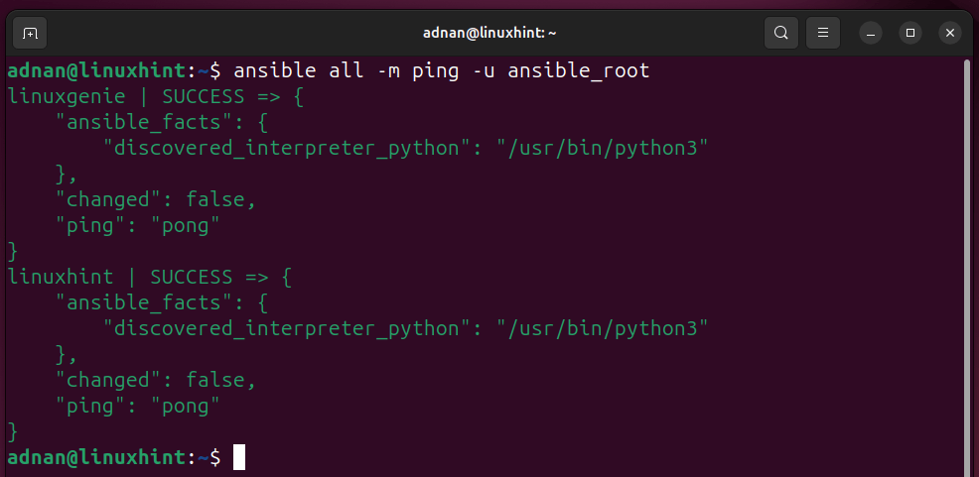The width and height of the screenshot is (979, 477).
Task: Open the terminal search tool
Action: tap(781, 33)
